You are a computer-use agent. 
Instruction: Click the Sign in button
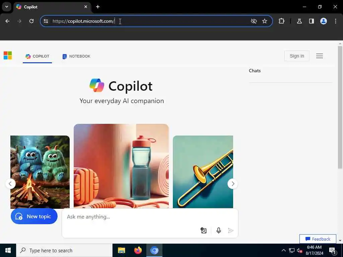297,56
